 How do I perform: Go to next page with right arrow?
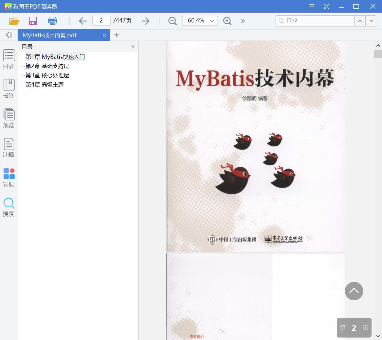pos(146,21)
